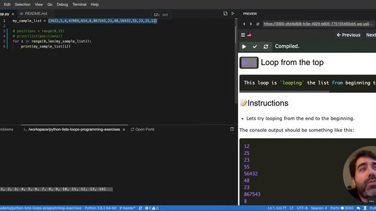Click the US flag language icon
This screenshot has width=376, height=211.
(249, 35)
